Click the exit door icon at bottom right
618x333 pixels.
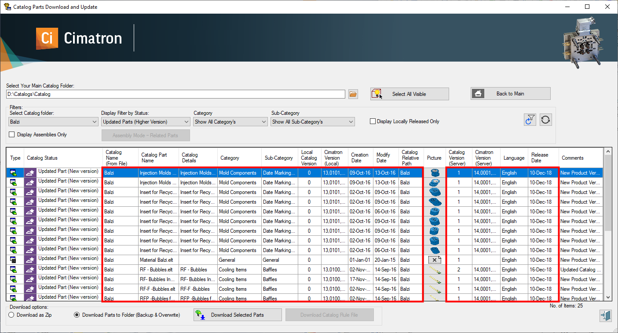pyautogui.click(x=605, y=315)
